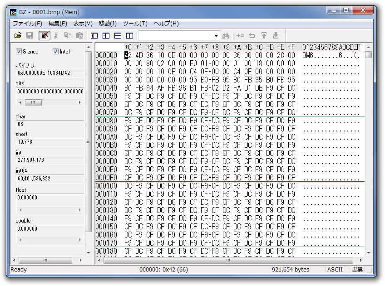Open the ファイル(F) menu
Viewport: 385px width, 286px height.
tap(28, 24)
